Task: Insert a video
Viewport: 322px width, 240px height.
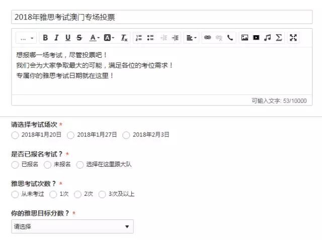Action: [256, 38]
